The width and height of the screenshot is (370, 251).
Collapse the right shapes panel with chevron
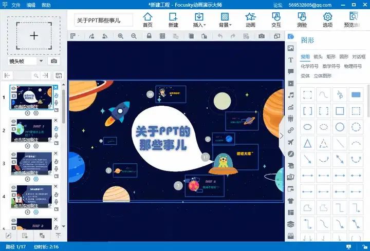pos(282,136)
